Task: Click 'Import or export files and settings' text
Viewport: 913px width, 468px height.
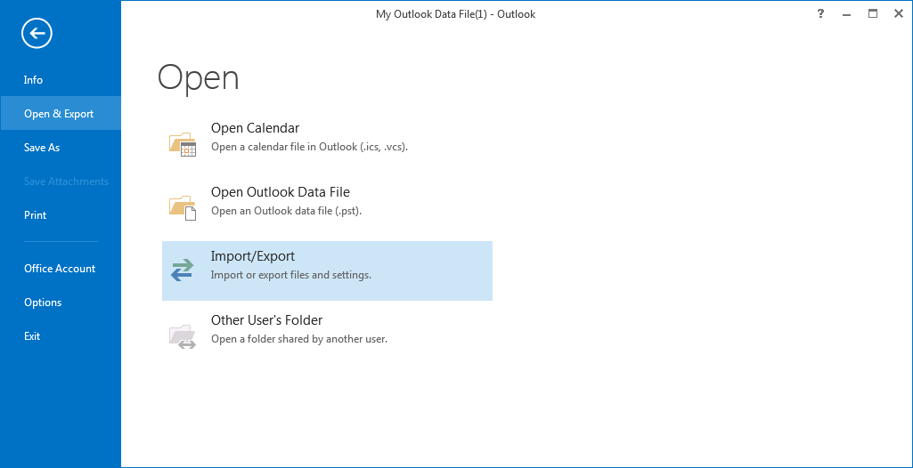Action: click(x=291, y=274)
